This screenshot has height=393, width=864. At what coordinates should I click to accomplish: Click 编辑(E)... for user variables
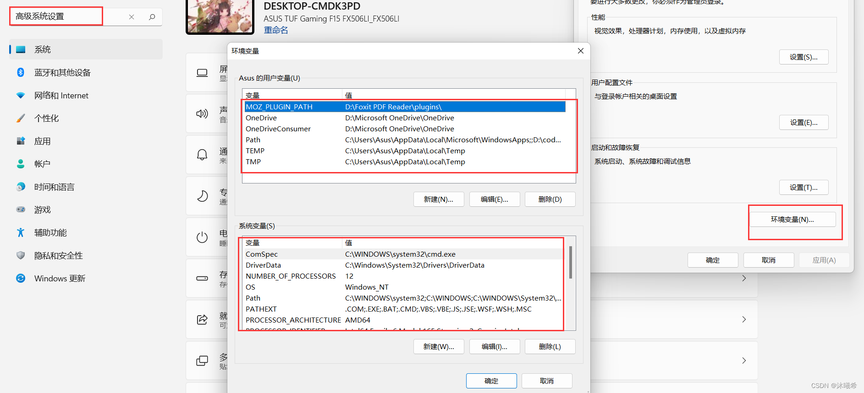click(495, 199)
